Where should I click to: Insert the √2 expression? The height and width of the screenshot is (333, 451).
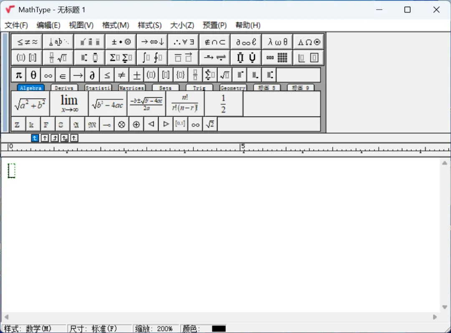click(210, 125)
